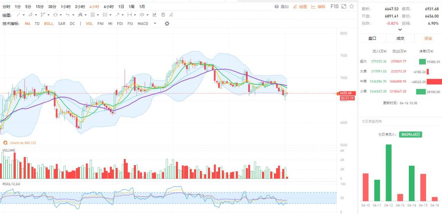Expand the price details chevron
442x214 pixels.
400,30
